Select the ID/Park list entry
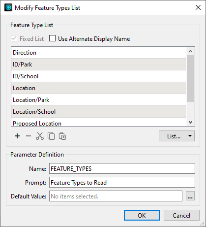 (99, 65)
